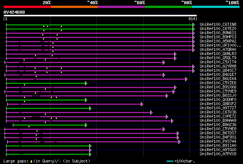Click the arrowhead ending the C5YHE8 alignment
This screenshot has height=164, width=243.
coord(164,129)
